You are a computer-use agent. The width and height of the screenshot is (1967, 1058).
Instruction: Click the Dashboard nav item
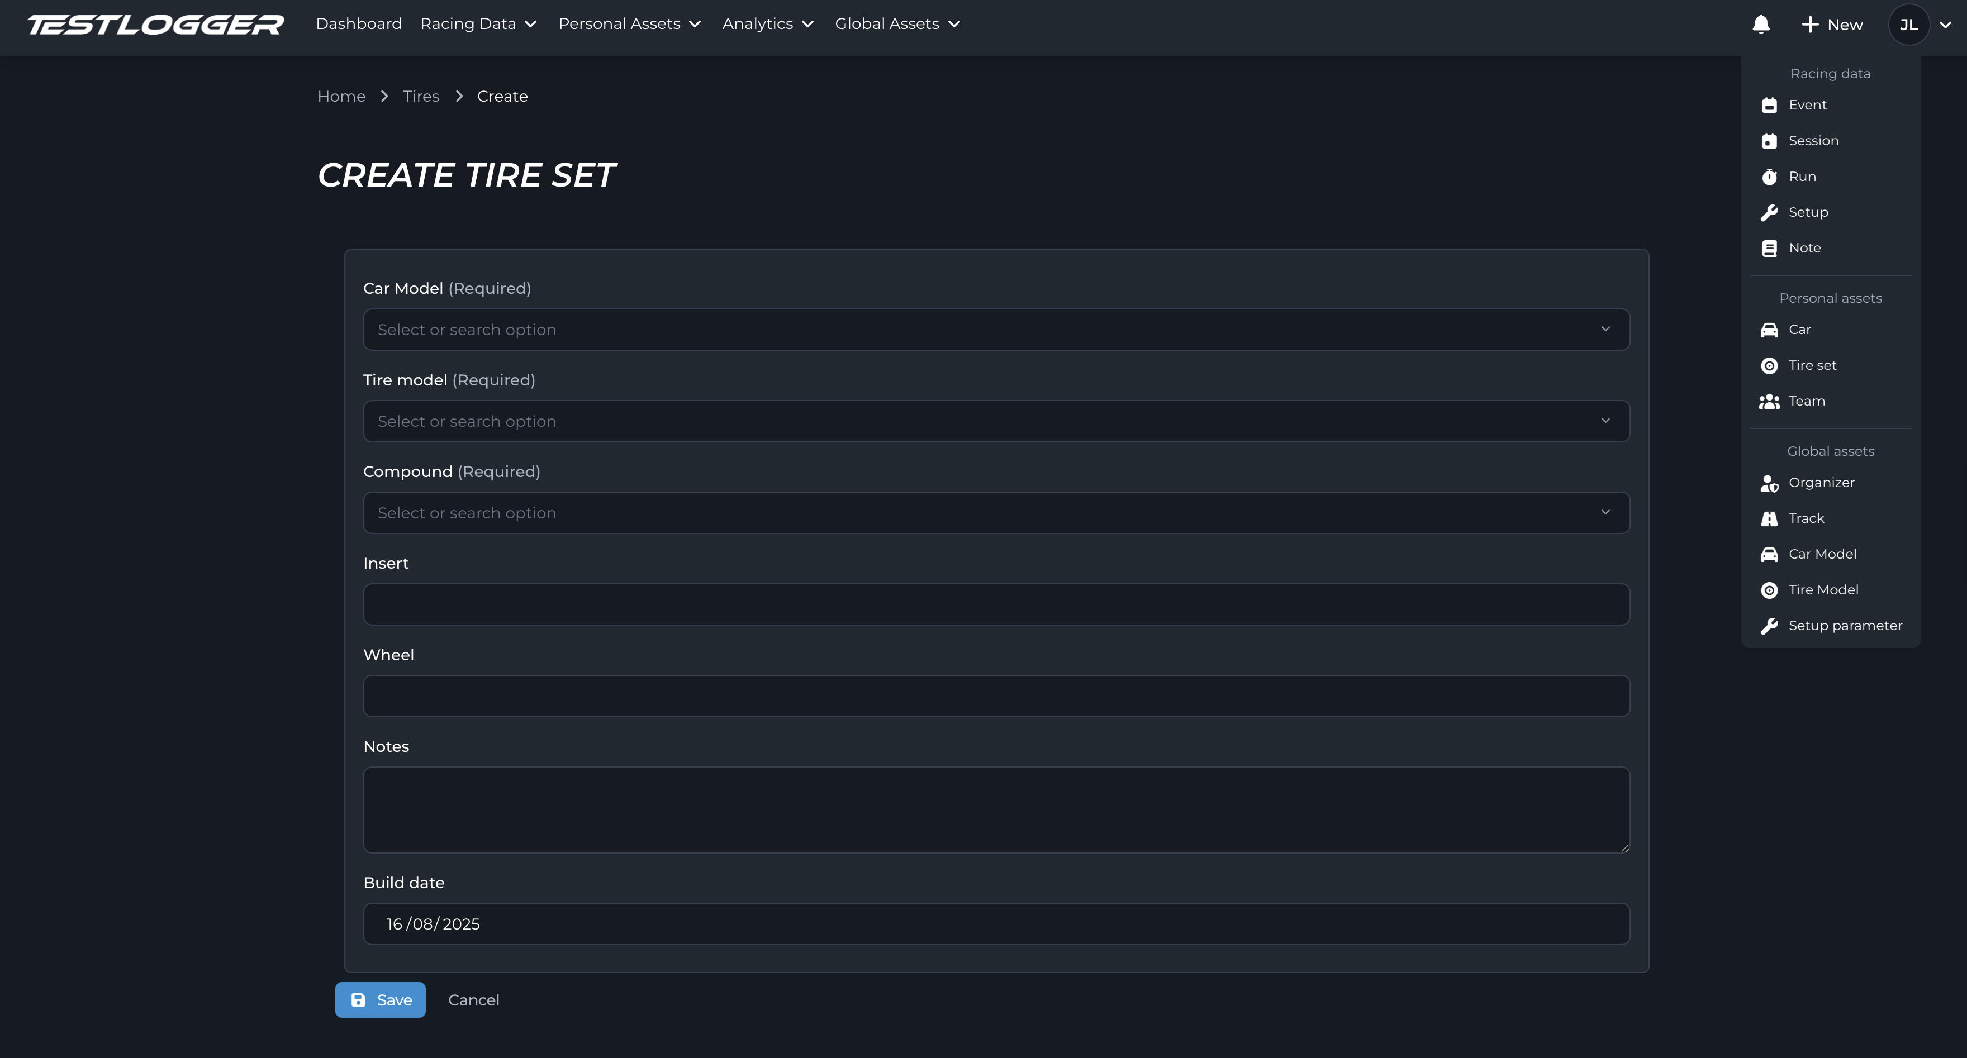click(358, 25)
